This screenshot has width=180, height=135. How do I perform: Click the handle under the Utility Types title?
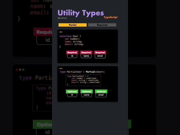(62, 18)
